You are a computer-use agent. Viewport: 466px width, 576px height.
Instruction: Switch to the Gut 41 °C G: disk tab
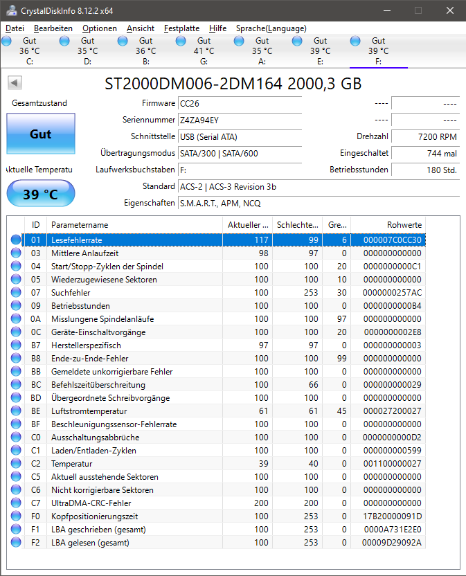click(204, 51)
